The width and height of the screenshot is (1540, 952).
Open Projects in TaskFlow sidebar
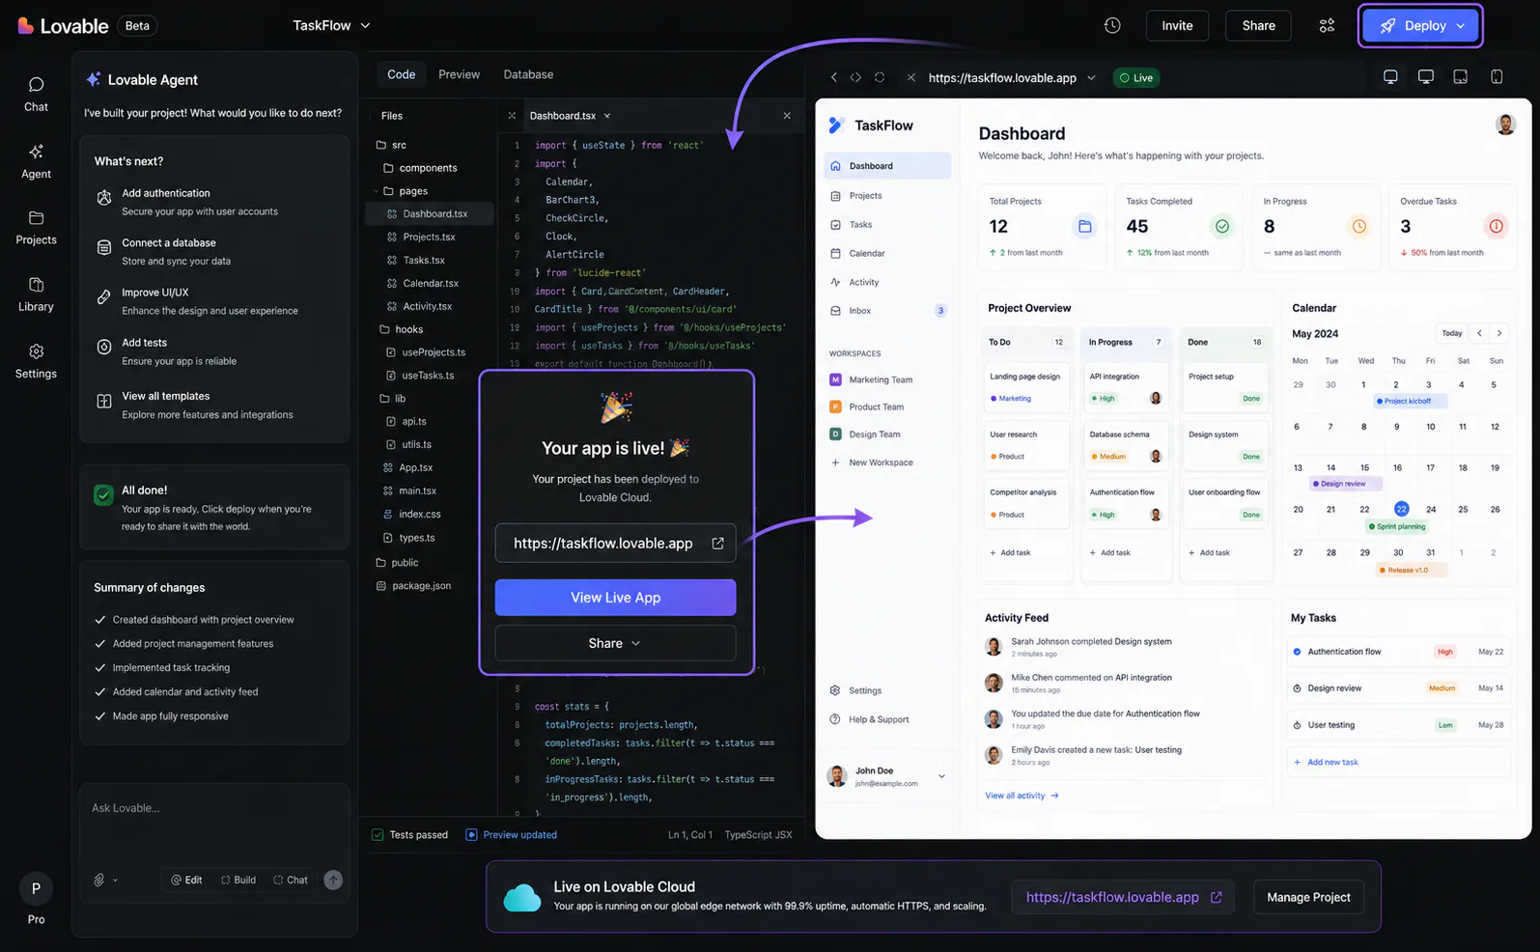pyautogui.click(x=886, y=196)
